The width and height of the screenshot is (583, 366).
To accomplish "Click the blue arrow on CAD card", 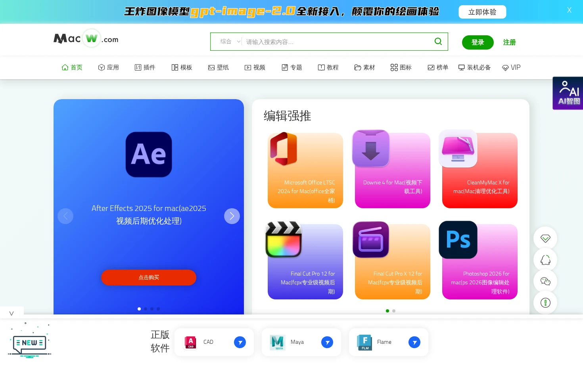I will click(x=240, y=342).
